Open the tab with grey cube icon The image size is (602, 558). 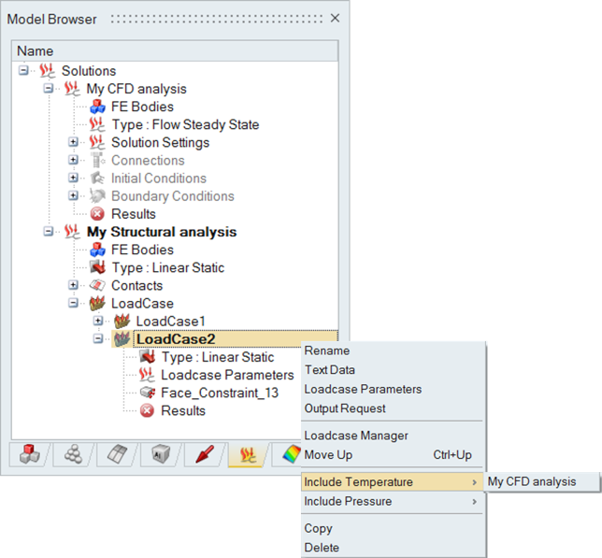[x=161, y=455]
